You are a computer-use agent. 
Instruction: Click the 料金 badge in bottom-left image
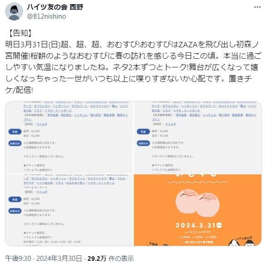click(x=15, y=199)
